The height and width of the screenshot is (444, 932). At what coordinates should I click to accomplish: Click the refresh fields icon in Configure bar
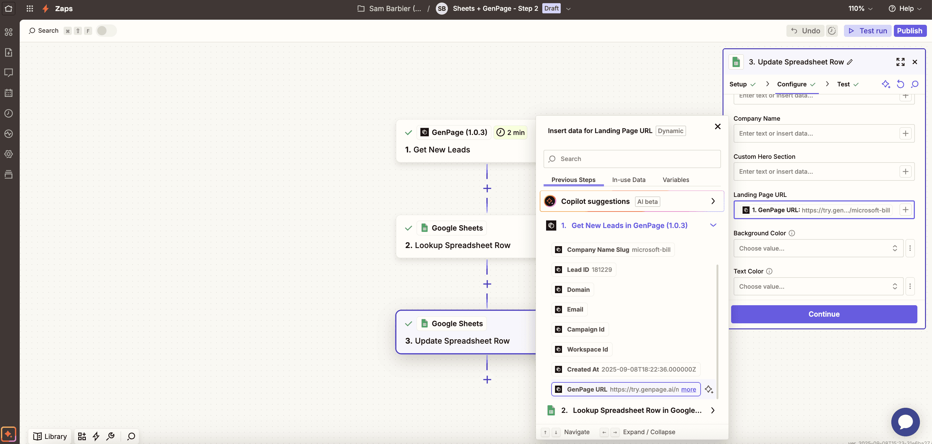tap(900, 84)
